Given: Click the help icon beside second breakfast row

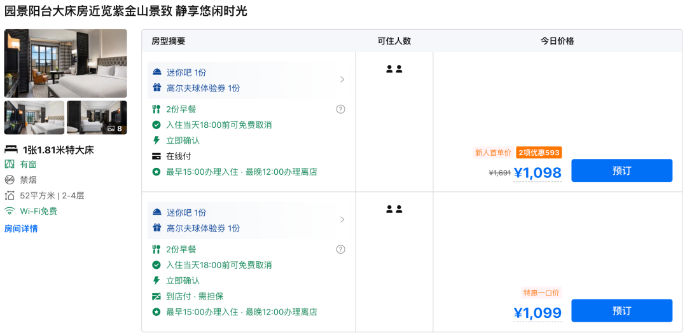Looking at the screenshot, I should (340, 249).
